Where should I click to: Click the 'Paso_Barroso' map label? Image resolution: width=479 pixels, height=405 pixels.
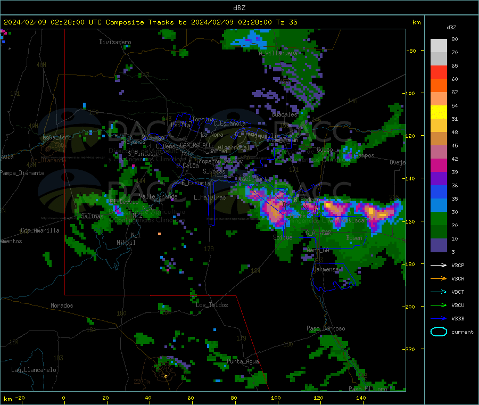tap(326, 328)
